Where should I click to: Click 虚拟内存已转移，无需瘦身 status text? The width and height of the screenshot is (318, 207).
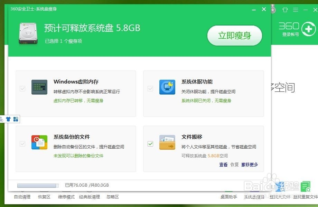78,100
